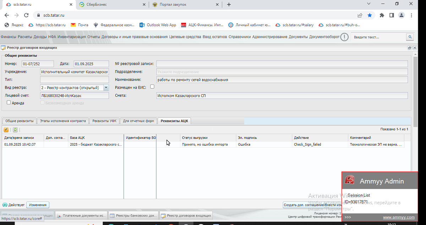The image size is (426, 225).
Task: Click the share icon in address bar
Action: (x=360, y=15)
